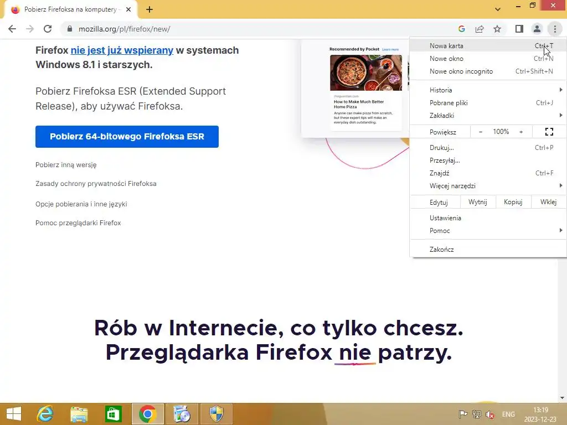Click the installer disc taskbar icon
This screenshot has width=567, height=425.
click(x=182, y=414)
